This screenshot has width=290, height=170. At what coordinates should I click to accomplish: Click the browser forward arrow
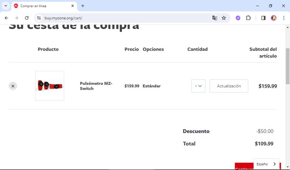16,18
